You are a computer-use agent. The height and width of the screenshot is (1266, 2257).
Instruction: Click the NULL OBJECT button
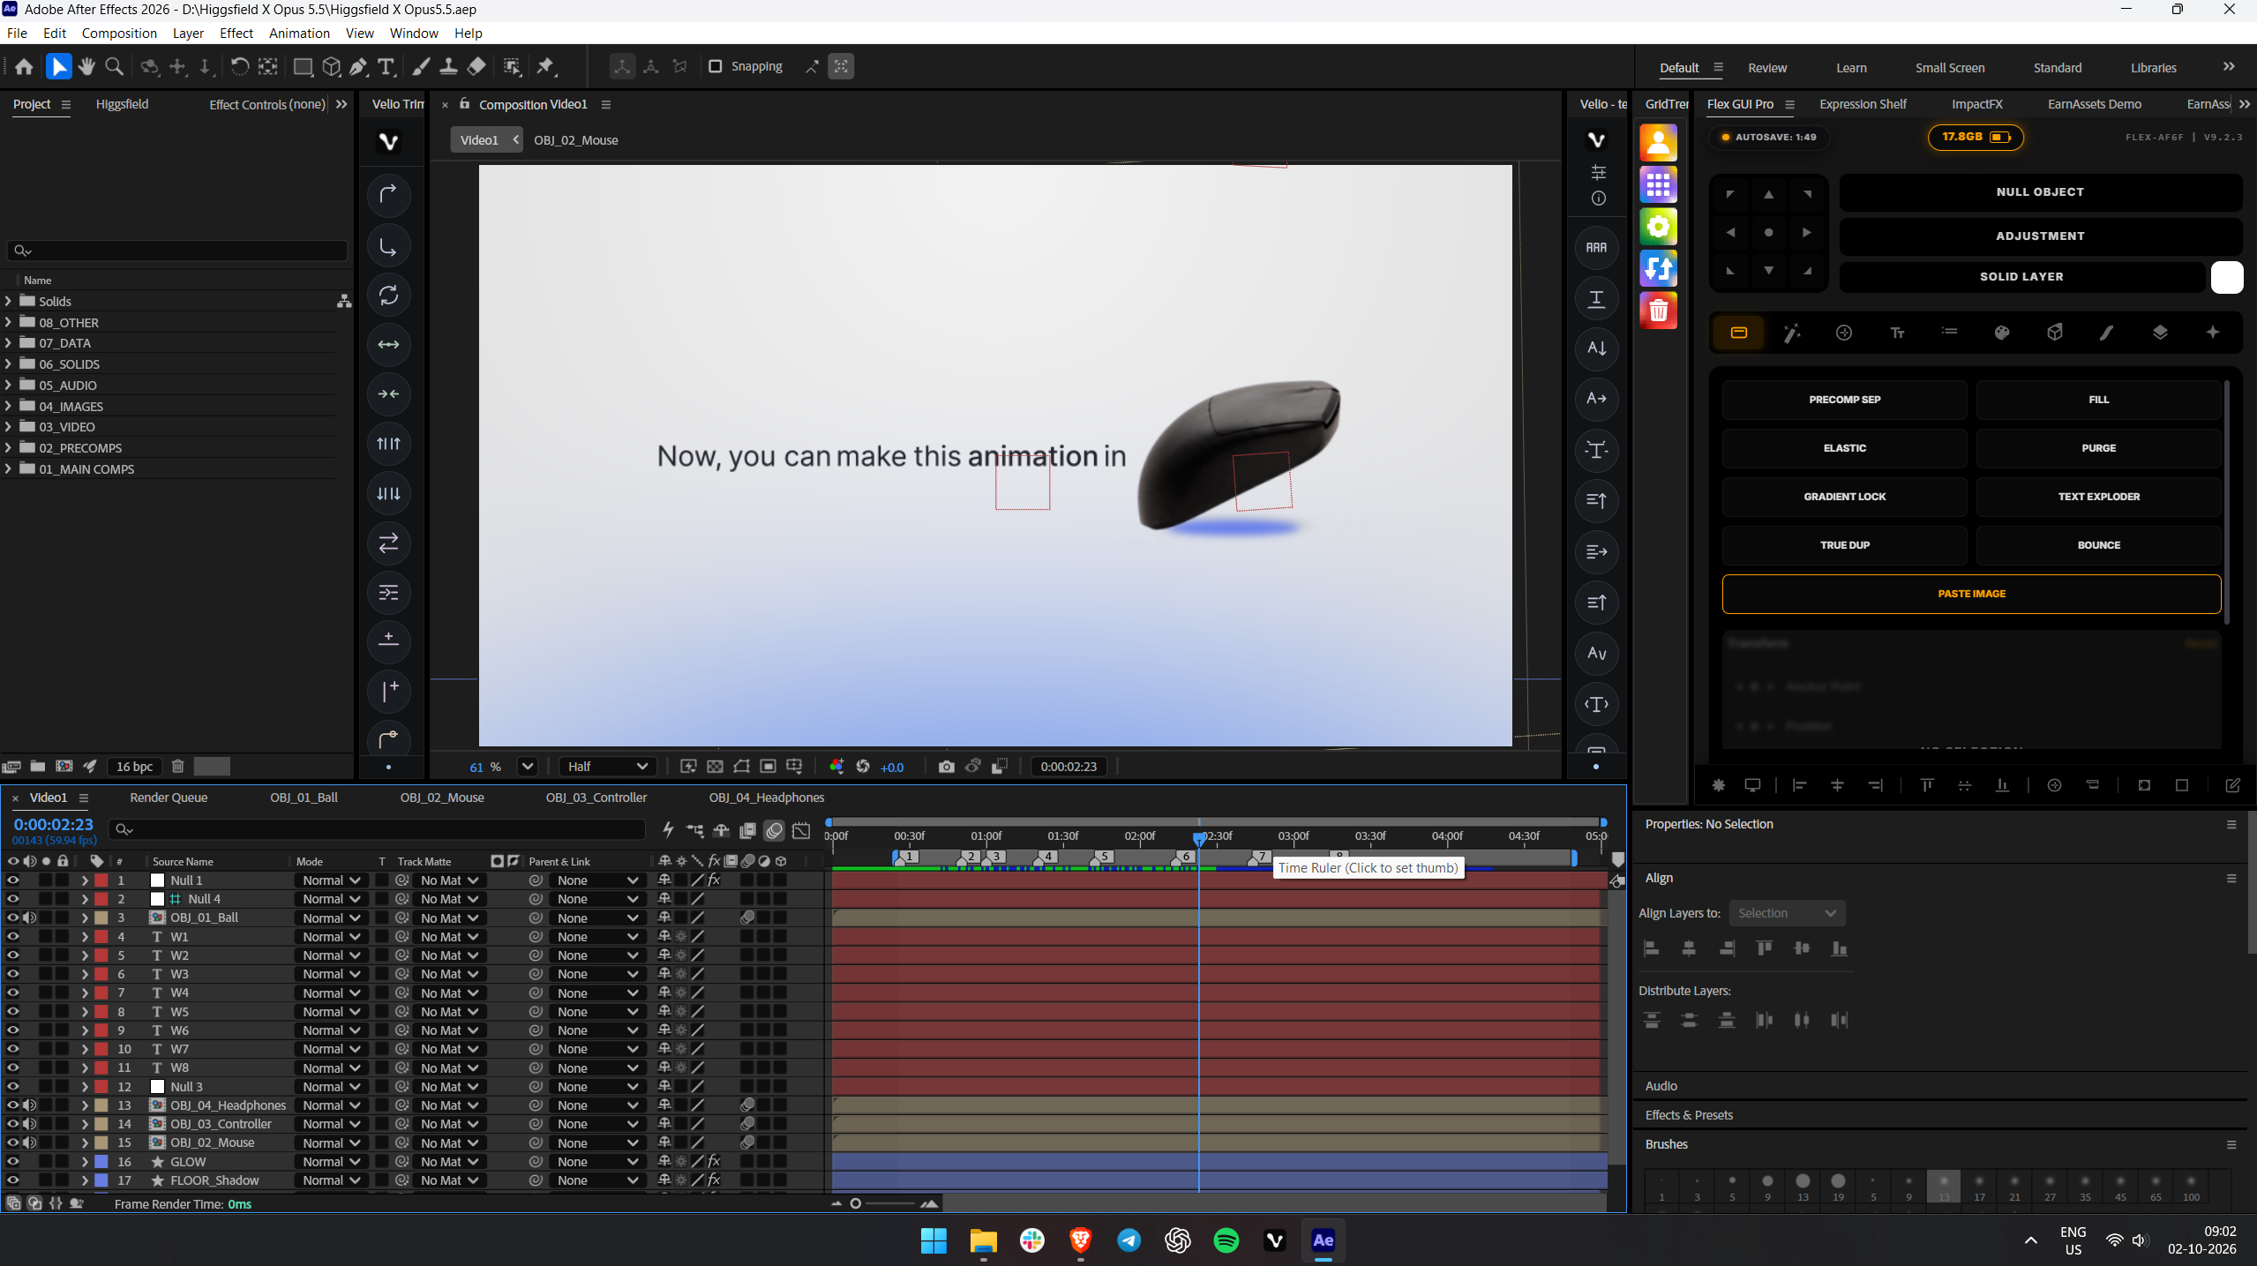tap(2039, 191)
